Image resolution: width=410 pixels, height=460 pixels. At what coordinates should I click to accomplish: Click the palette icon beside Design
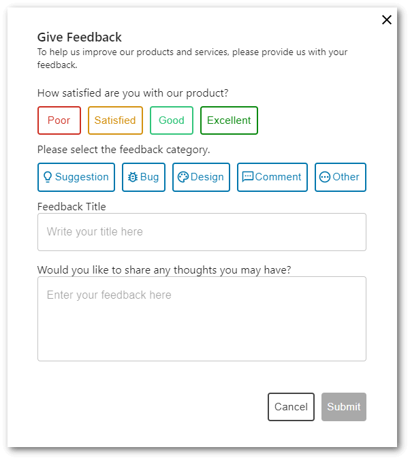(x=183, y=177)
